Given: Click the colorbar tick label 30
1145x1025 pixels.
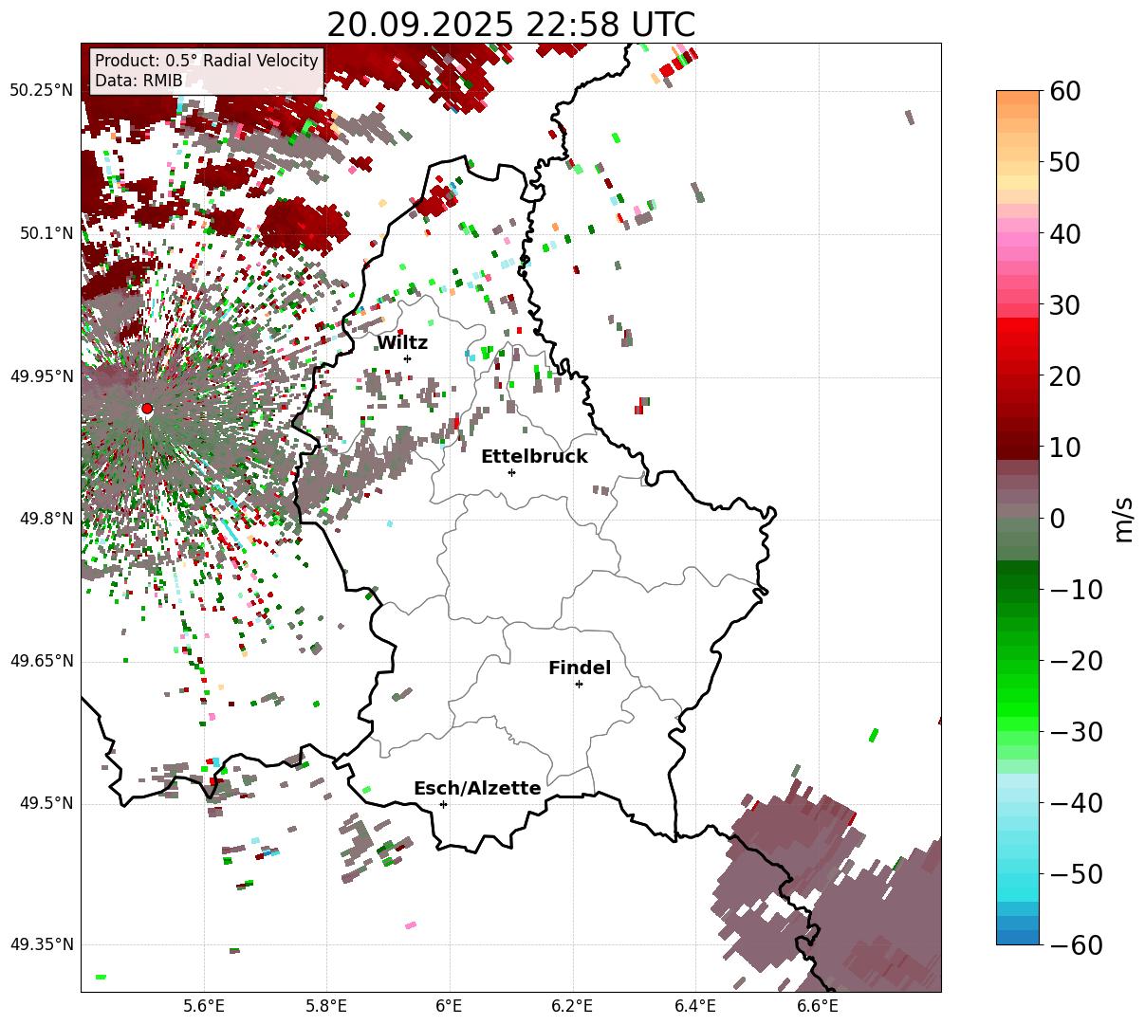Looking at the screenshot, I should pos(1065,304).
